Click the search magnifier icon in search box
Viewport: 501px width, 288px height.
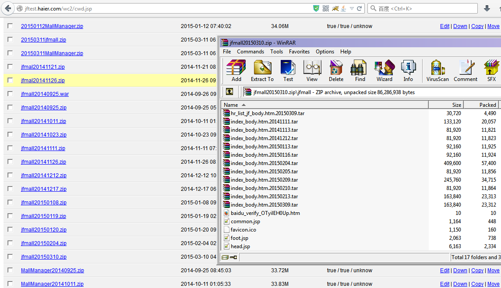373,9
